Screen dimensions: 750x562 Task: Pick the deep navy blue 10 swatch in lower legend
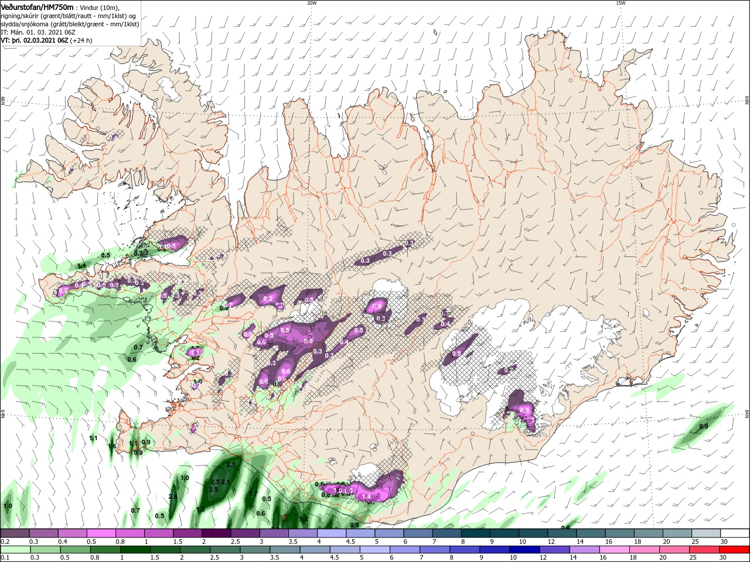pyautogui.click(x=525, y=550)
